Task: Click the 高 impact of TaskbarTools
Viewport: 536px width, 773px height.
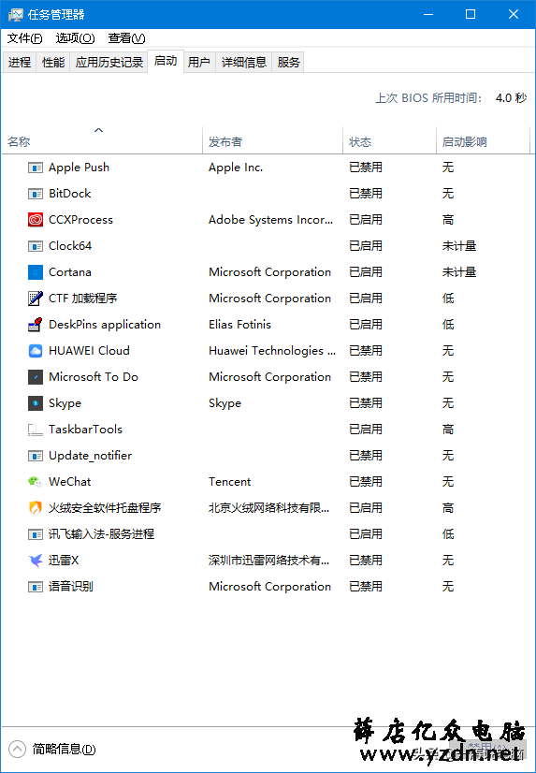Action: [x=448, y=430]
